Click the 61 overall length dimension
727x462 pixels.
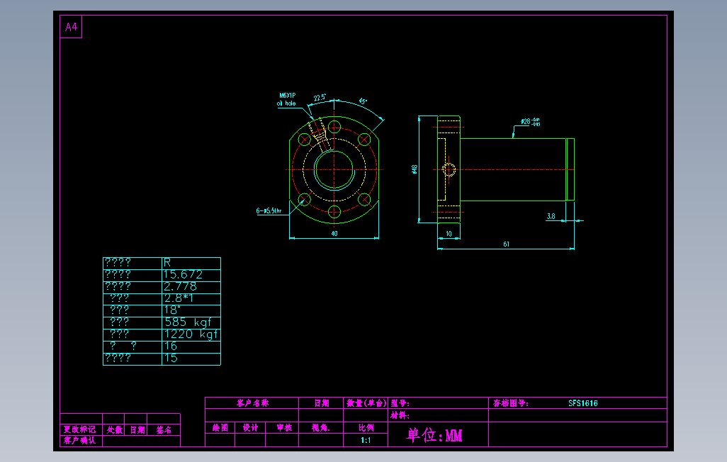pyautogui.click(x=507, y=244)
